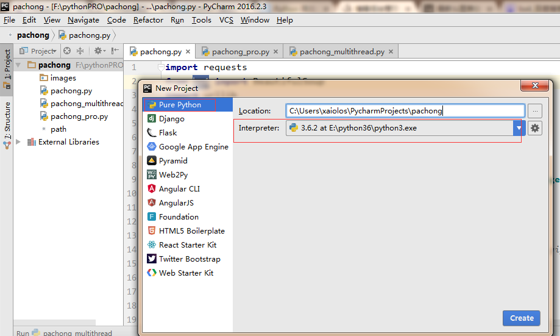Select Angular CLI project type

(x=188, y=188)
